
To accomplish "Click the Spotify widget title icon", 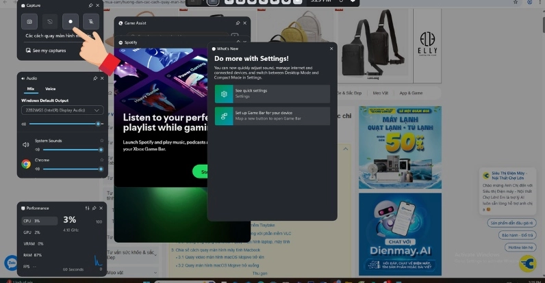I will pyautogui.click(x=121, y=42).
